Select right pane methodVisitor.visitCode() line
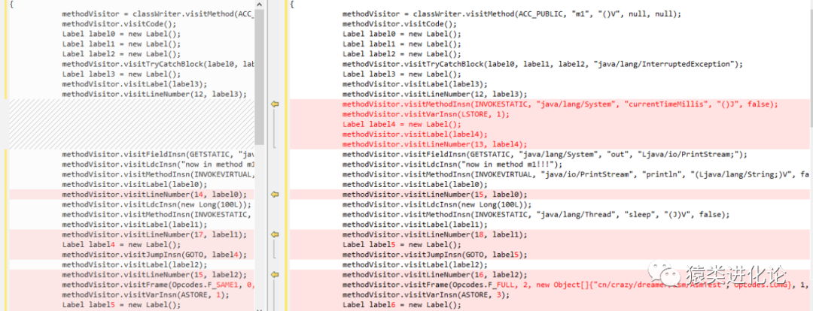The height and width of the screenshot is (311, 813). click(399, 24)
